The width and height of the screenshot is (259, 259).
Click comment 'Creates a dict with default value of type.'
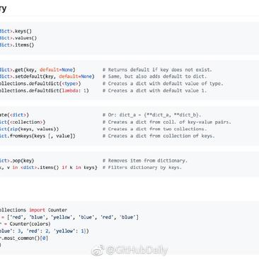[163, 84]
